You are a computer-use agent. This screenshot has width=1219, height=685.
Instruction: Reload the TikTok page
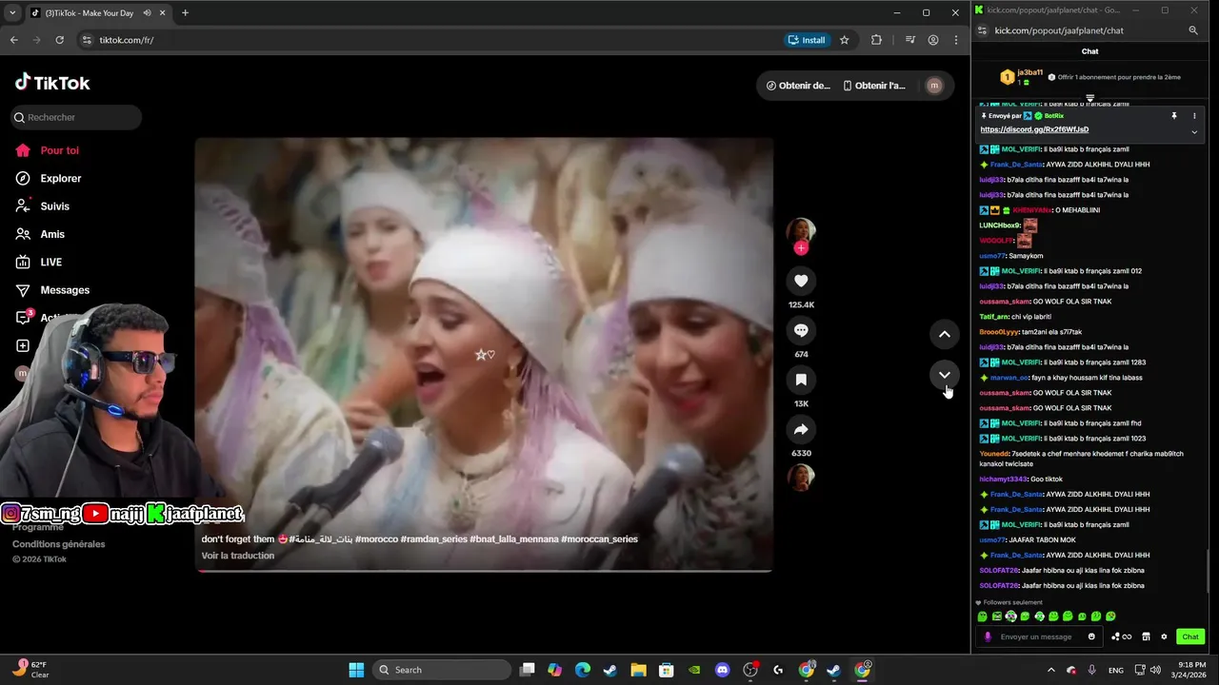coord(59,40)
